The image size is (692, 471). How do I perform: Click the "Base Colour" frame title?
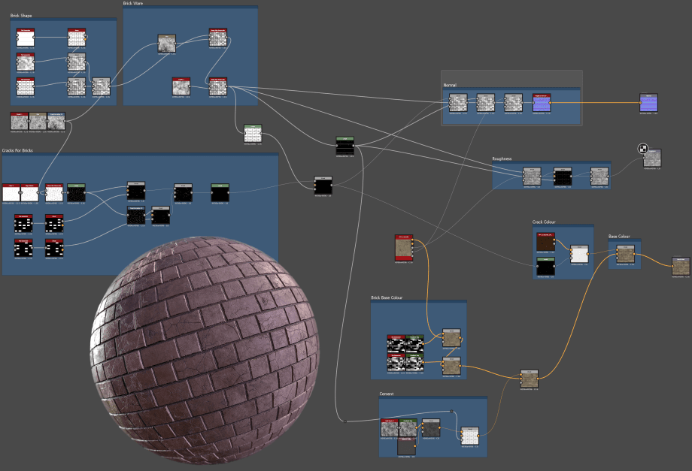coord(619,236)
